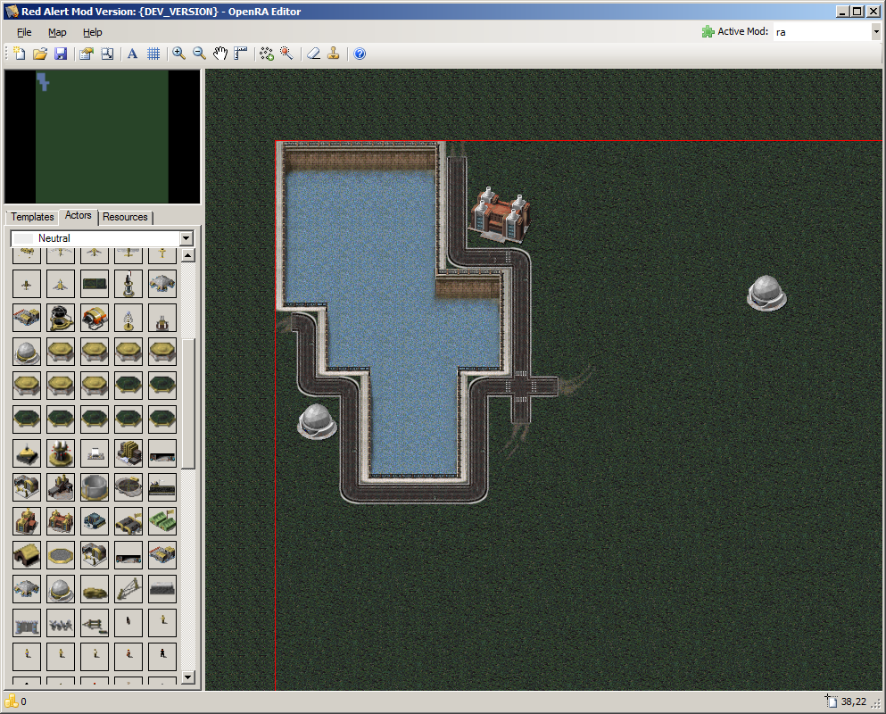Open help via the blue question mark
This screenshot has height=714, width=886.
point(360,54)
